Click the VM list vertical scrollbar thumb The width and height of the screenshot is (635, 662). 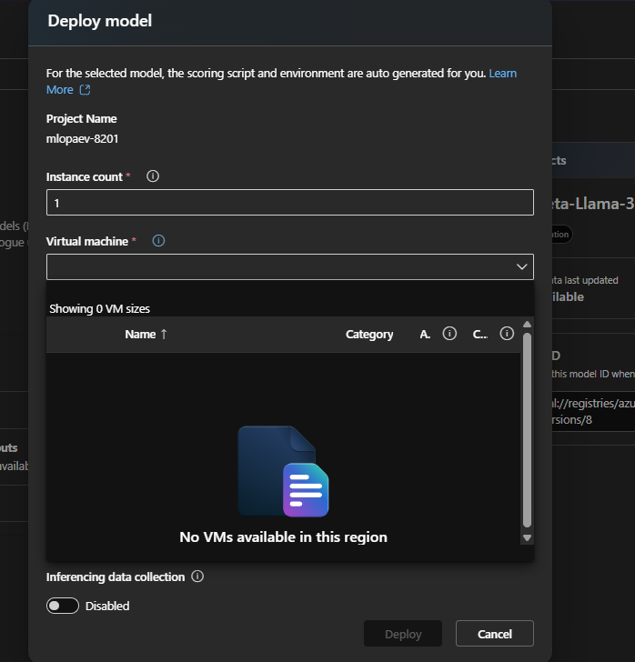[527, 430]
